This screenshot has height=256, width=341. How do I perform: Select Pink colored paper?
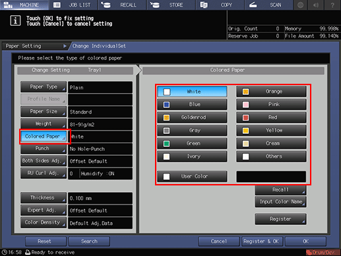coord(271,104)
